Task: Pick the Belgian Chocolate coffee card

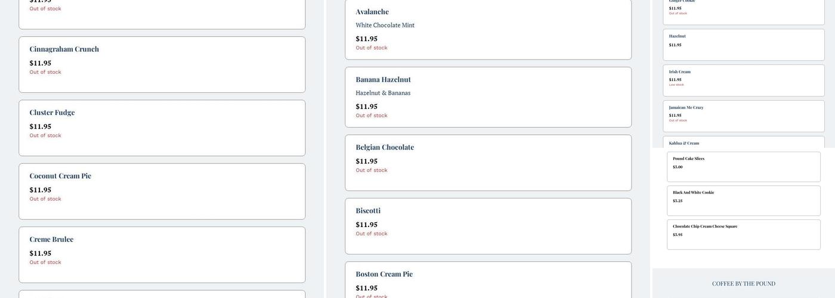Action: pyautogui.click(x=488, y=163)
